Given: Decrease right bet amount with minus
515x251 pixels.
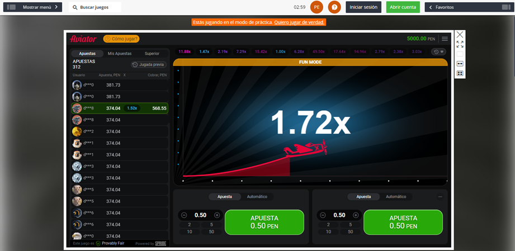Looking at the screenshot, I should pyautogui.click(x=323, y=215).
